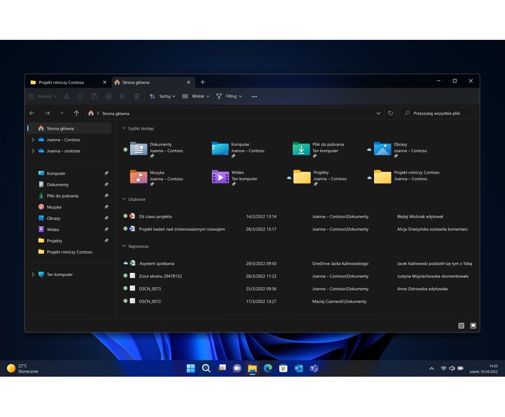Open the Muzyka folder in Szybki dostęp
Image resolution: width=505 pixels, height=417 pixels.
(139, 177)
